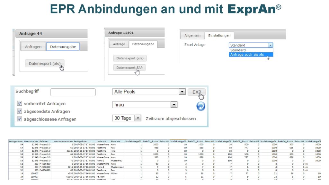
Task: Click the 'Firma 1' supplier cell
Action: (x=100, y=167)
